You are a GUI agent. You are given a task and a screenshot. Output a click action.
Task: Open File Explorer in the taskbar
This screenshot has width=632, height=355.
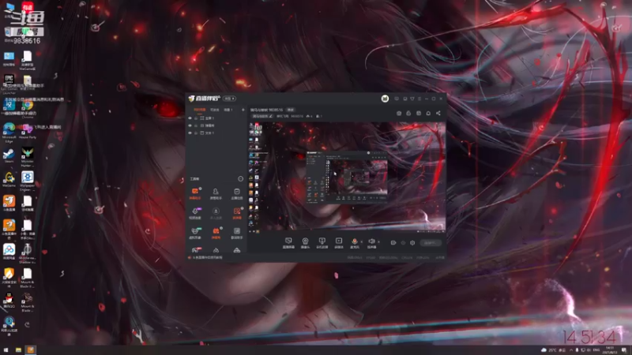tap(18, 350)
